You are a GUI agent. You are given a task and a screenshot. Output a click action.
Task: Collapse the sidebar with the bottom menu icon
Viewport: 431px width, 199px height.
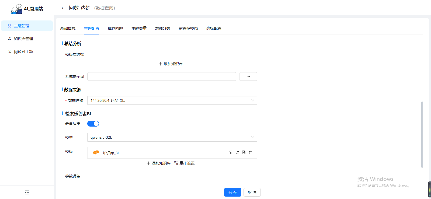(x=27, y=192)
